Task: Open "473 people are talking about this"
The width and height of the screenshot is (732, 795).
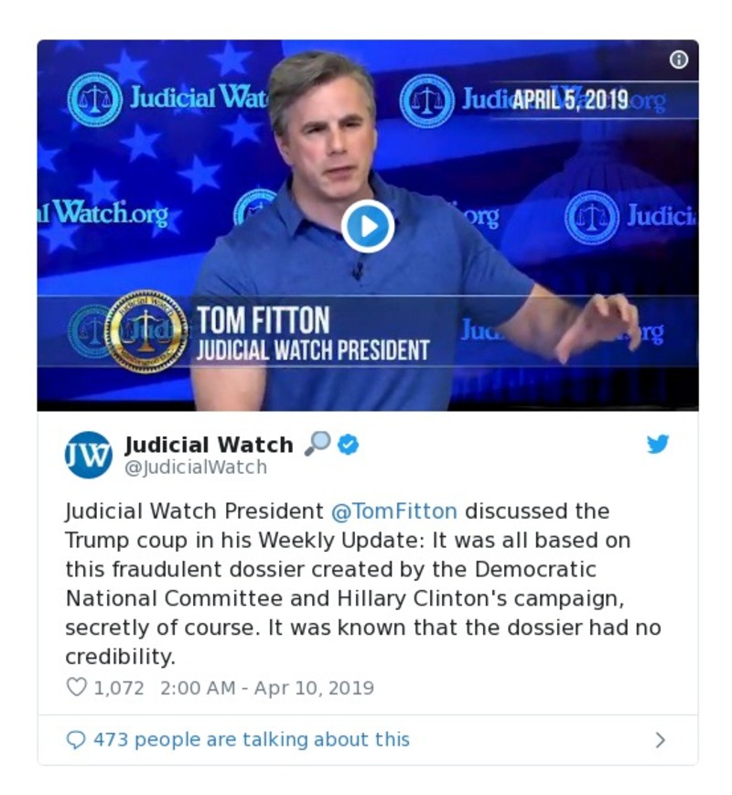Action: [x=252, y=739]
